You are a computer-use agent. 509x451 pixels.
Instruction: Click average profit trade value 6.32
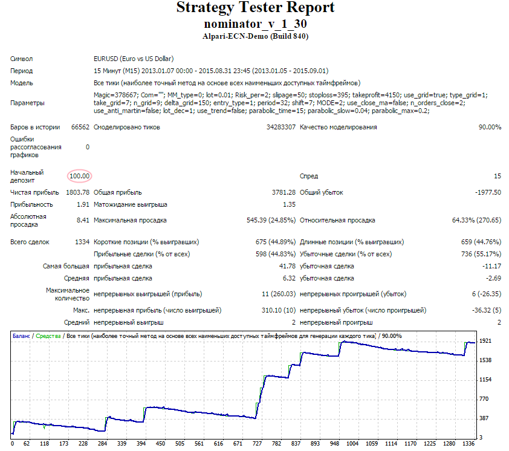(x=289, y=278)
